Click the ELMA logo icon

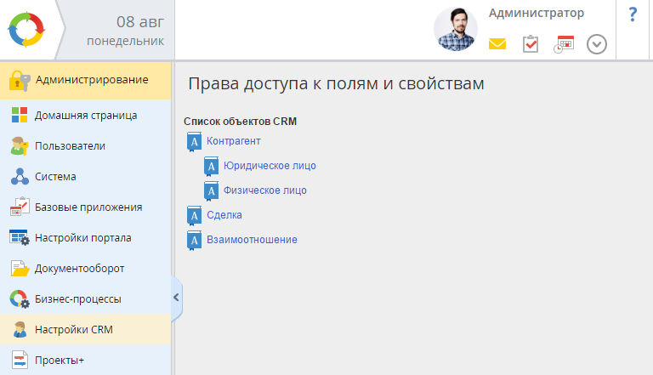pos(30,30)
